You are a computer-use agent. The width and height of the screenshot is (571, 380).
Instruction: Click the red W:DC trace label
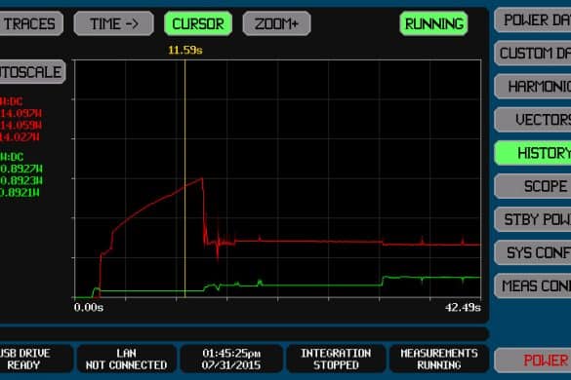[x=12, y=101]
